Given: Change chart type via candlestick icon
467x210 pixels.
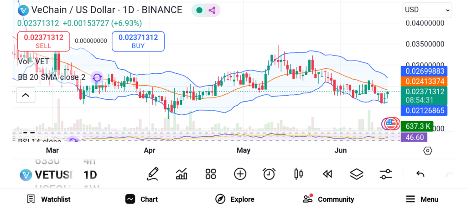Looking at the screenshot, I should (298, 174).
